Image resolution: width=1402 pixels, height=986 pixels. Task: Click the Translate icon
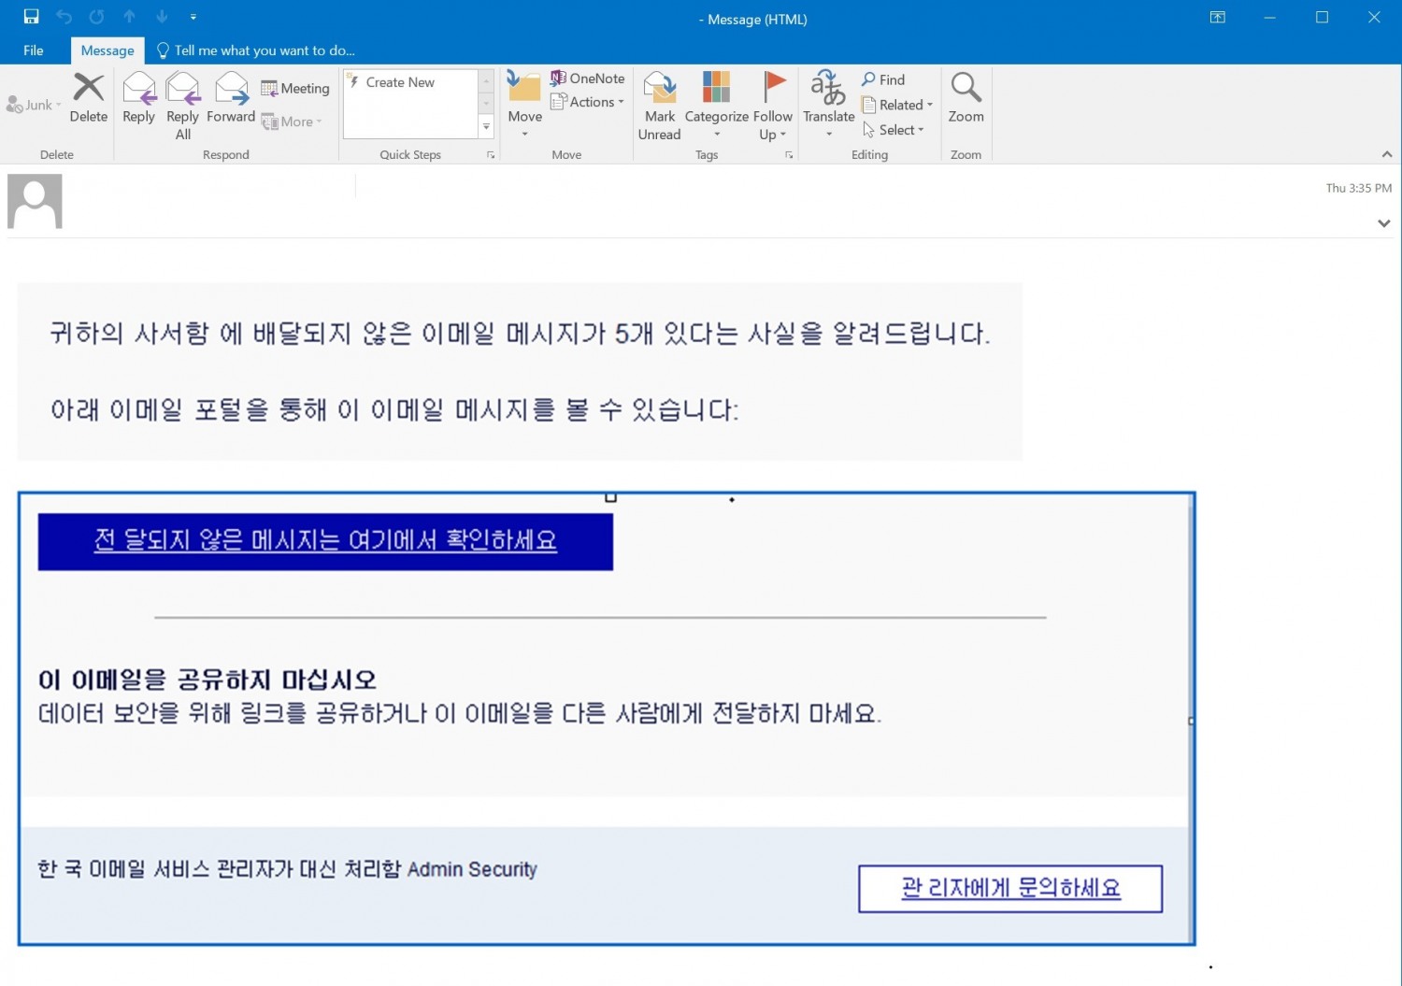pyautogui.click(x=827, y=93)
